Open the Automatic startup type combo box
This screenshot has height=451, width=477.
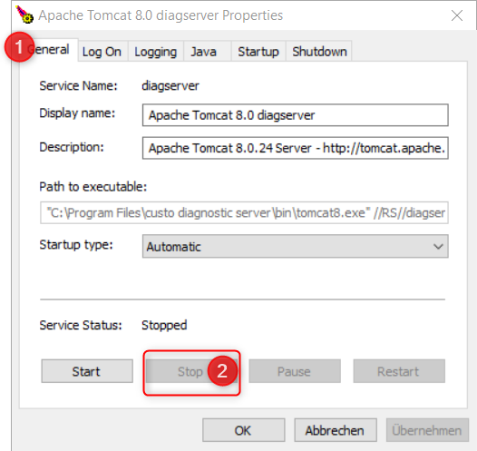295,246
